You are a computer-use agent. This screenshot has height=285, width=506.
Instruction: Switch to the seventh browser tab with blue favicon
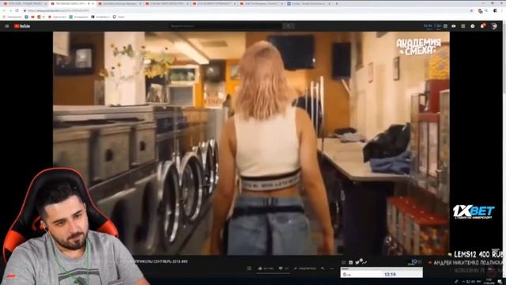(x=309, y=3)
